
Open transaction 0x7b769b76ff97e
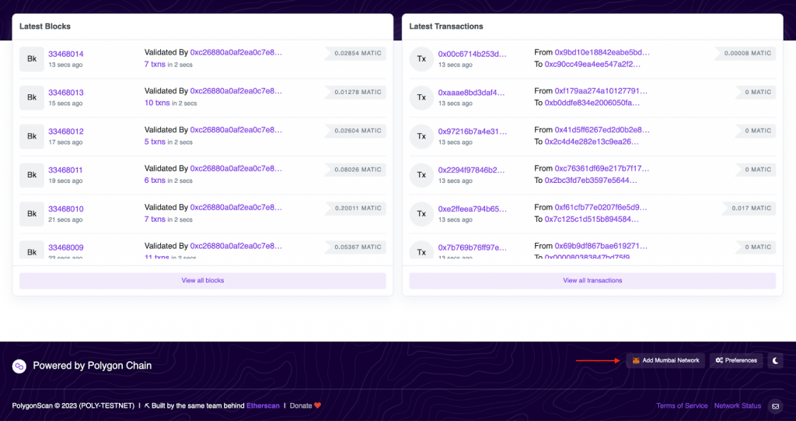click(x=473, y=247)
